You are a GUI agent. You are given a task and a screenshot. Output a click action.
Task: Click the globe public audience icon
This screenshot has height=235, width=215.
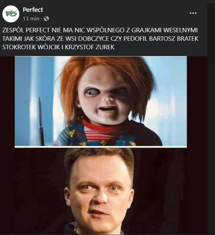click(x=46, y=19)
